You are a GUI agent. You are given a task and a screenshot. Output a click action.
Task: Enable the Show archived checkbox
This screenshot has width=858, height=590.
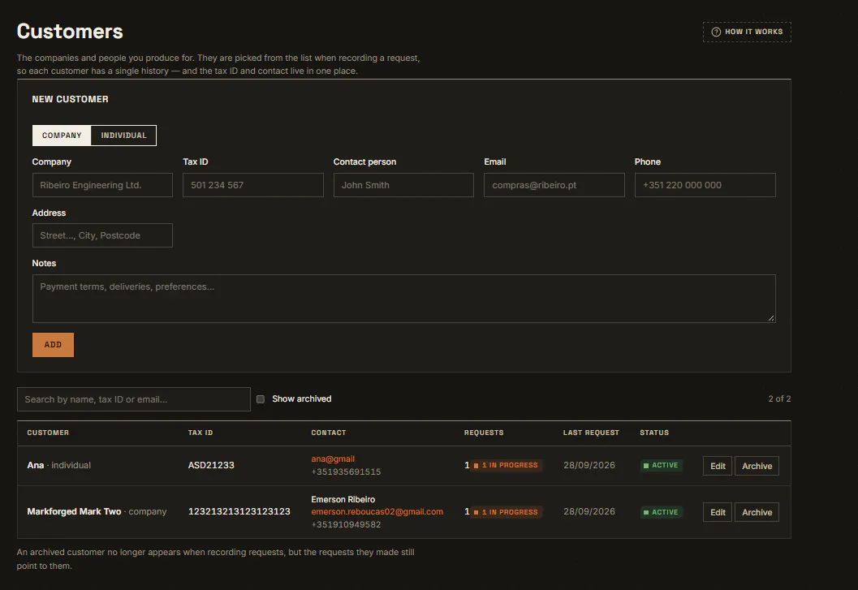click(x=261, y=399)
